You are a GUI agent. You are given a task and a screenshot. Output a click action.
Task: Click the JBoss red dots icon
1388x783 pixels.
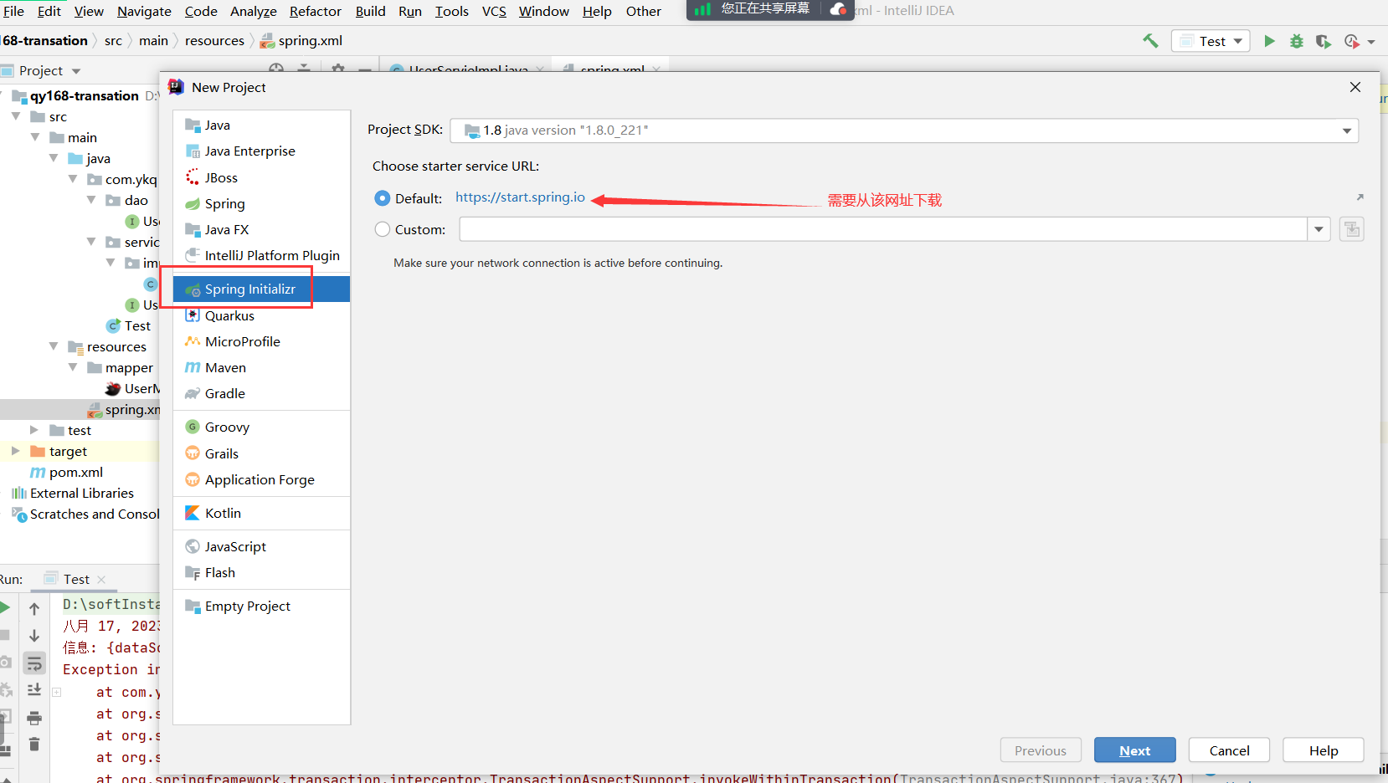[x=193, y=177]
